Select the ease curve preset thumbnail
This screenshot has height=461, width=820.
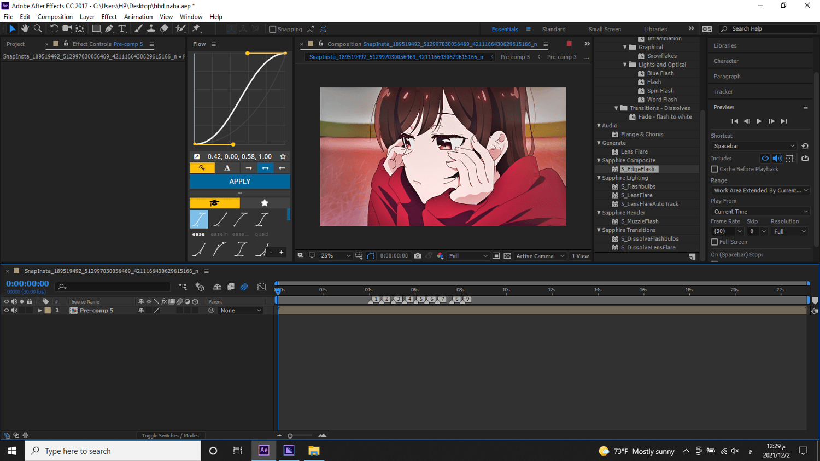198,219
